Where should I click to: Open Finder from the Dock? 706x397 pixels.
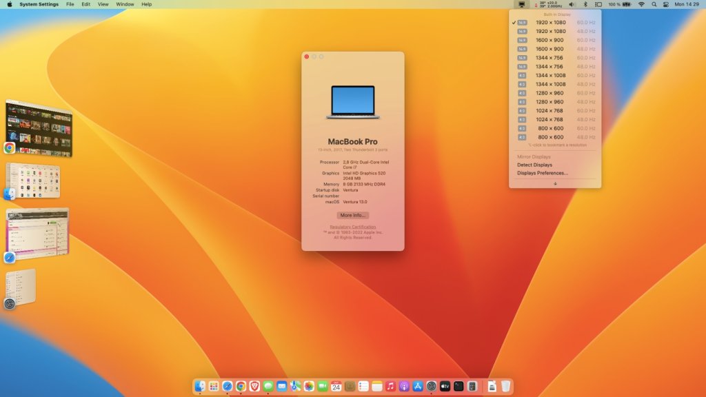point(200,386)
